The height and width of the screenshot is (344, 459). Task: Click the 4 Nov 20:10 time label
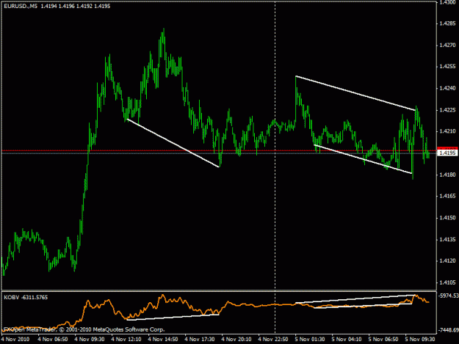coord(236,339)
